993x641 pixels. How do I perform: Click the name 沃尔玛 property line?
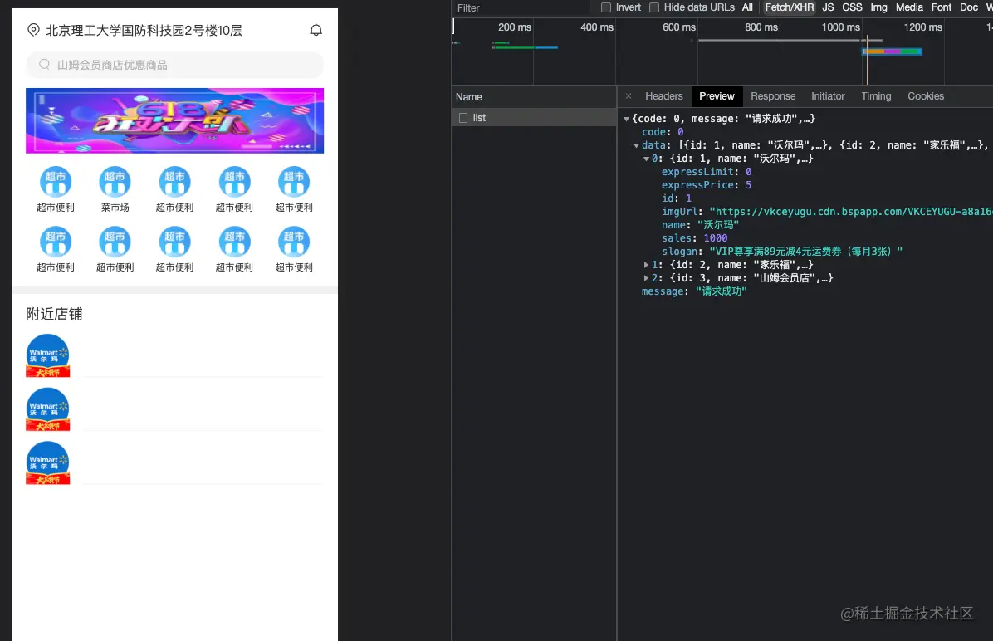[700, 225]
